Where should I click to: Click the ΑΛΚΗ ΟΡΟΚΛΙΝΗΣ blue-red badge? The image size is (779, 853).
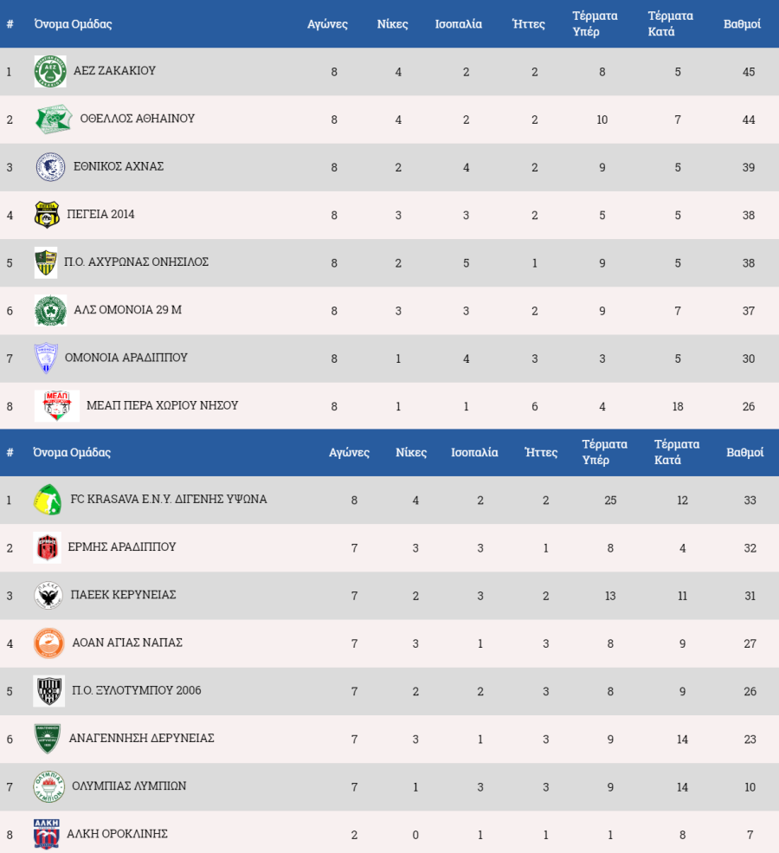46,834
